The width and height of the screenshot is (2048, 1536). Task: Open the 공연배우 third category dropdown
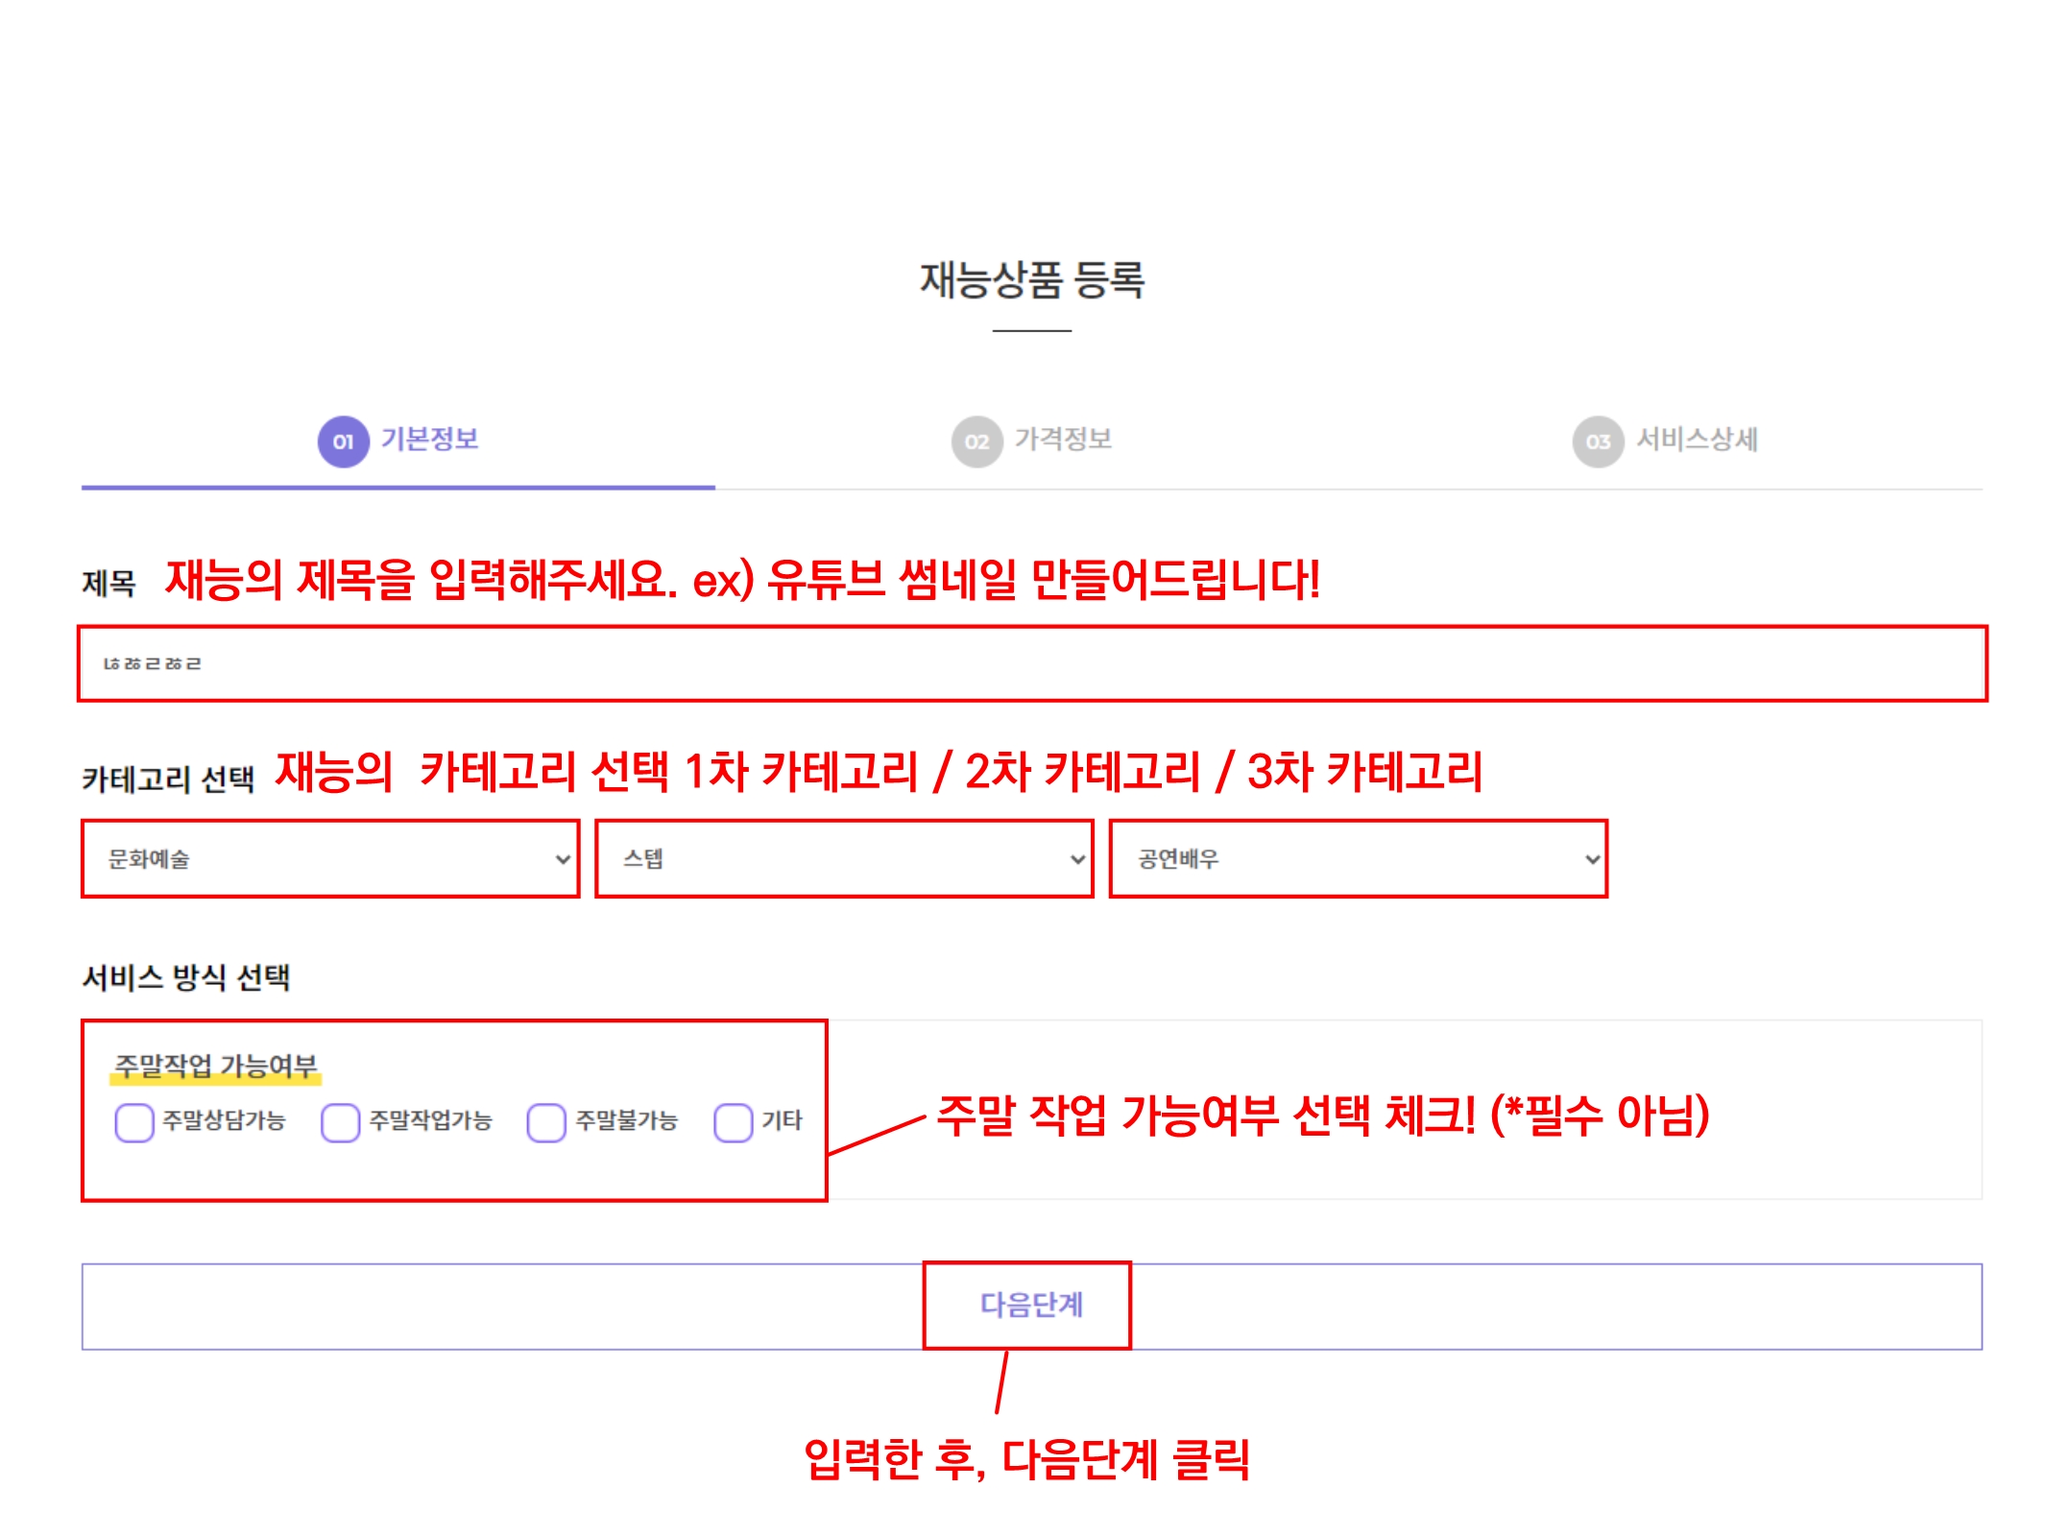(x=1358, y=858)
